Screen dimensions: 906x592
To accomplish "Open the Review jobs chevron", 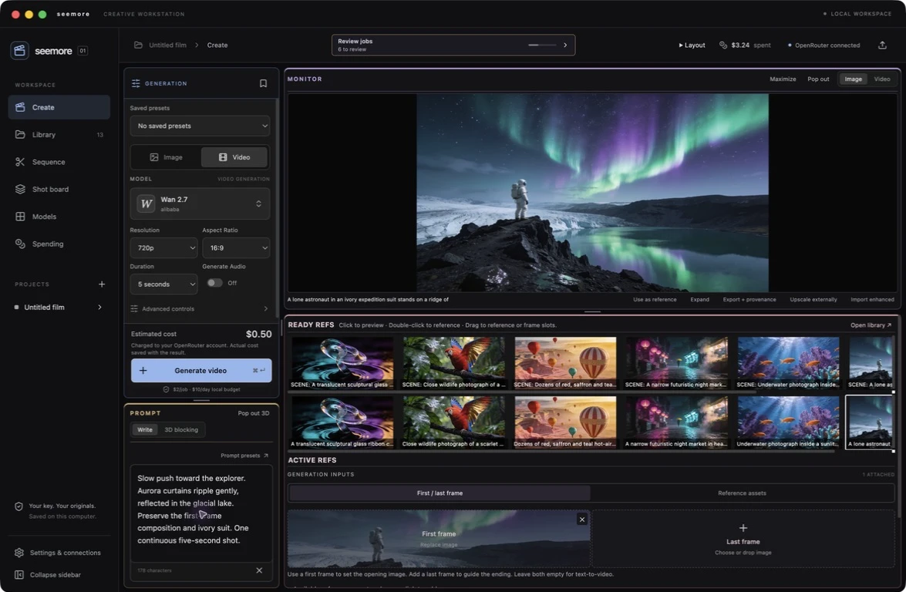I will point(565,45).
